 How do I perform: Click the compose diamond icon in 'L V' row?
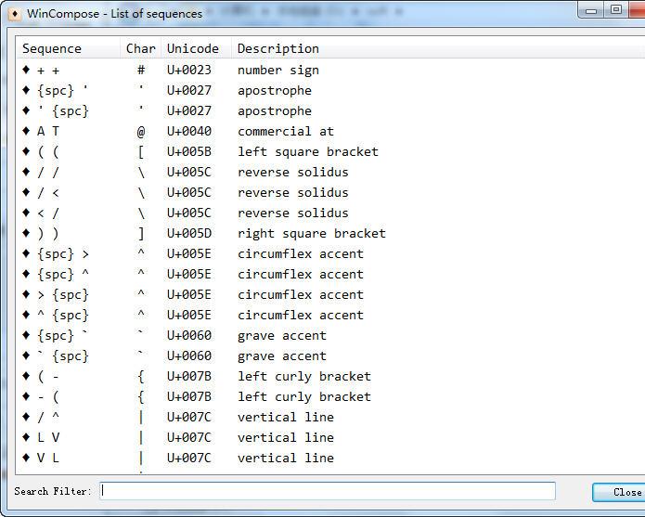[x=26, y=437]
